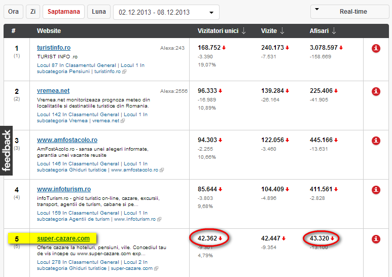Sort by Vizitatori unici arrow icon

244,31
